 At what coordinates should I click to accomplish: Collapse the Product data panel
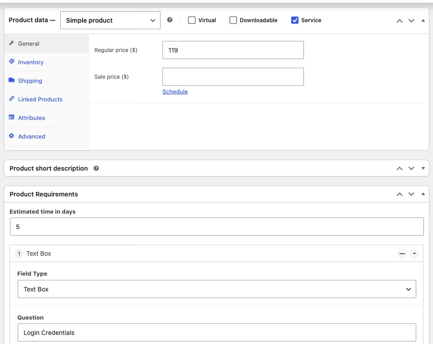423,20
